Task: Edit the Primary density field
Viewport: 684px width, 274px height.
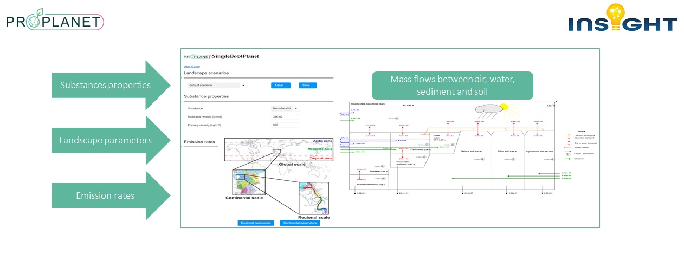Action: (x=285, y=125)
